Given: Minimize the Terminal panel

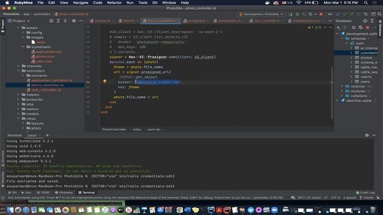Looking at the screenshot, I should point(374,135).
